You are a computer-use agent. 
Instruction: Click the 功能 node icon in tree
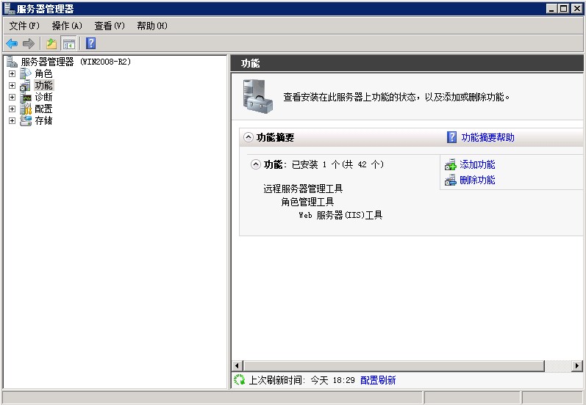pyautogui.click(x=26, y=85)
